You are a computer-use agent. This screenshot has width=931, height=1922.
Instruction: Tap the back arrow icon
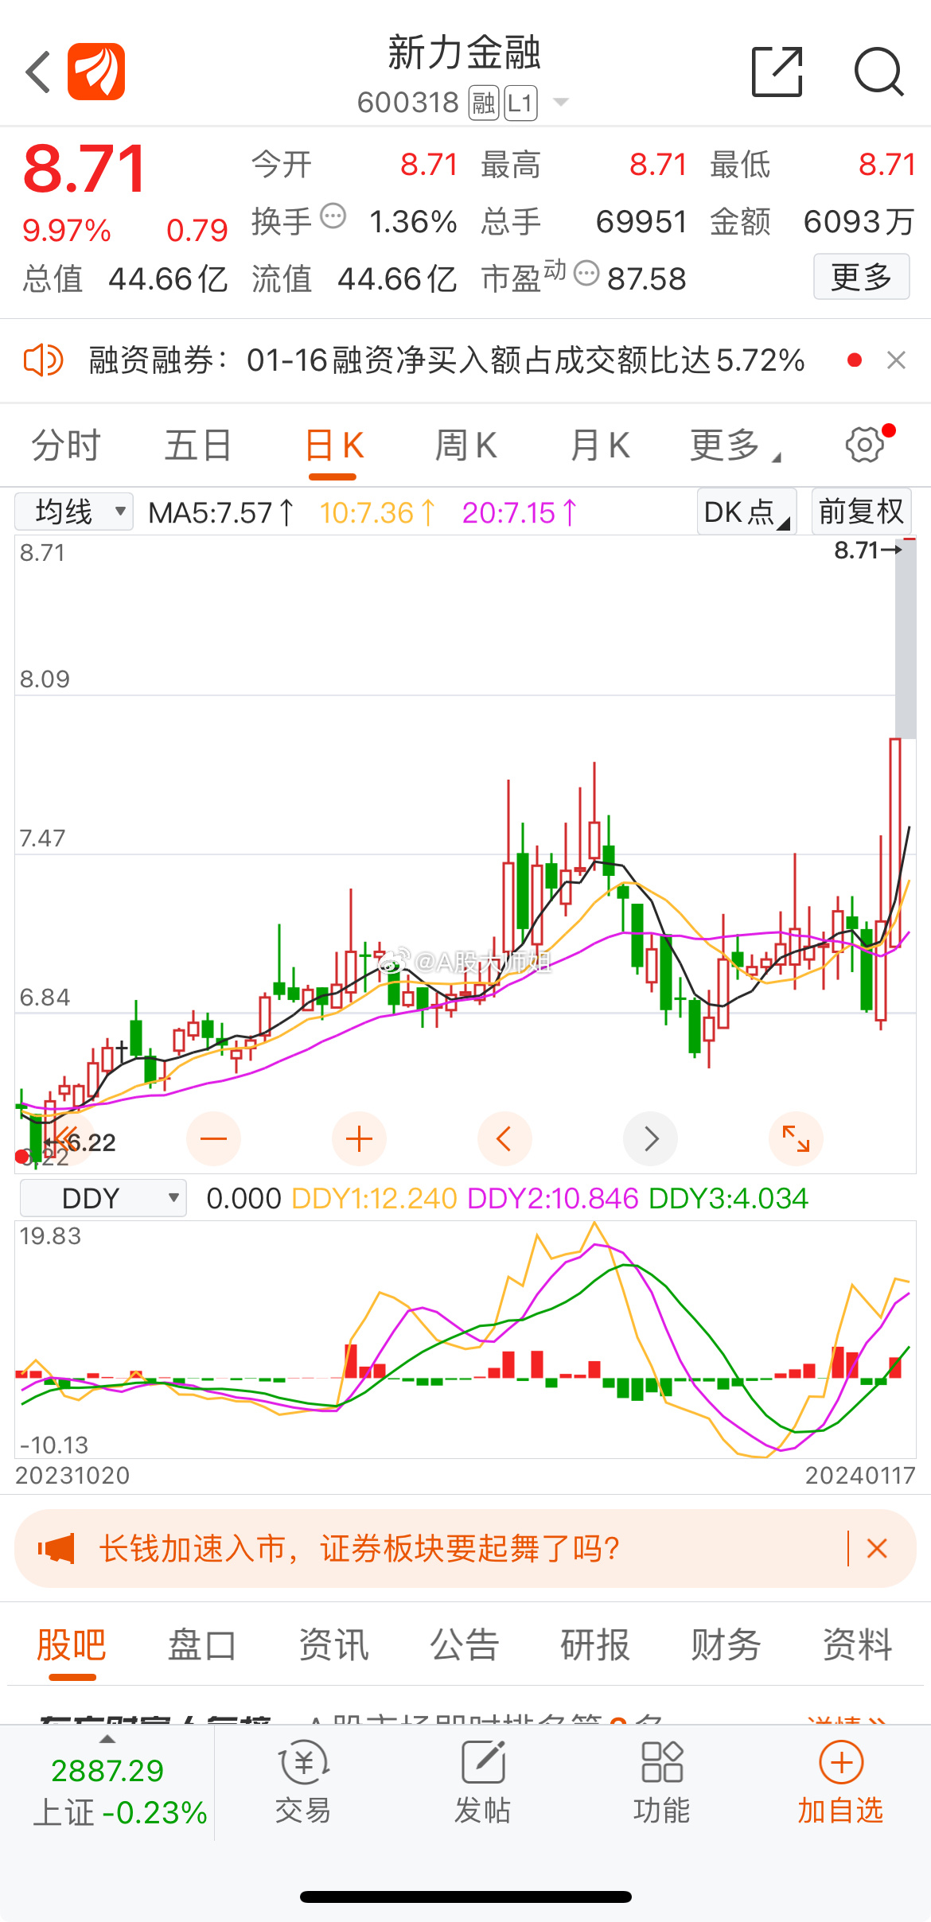coord(38,72)
